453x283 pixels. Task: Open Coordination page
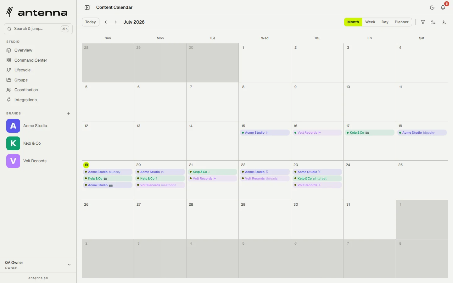[x=38, y=90]
